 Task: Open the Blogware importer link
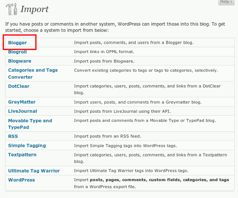point(20,61)
